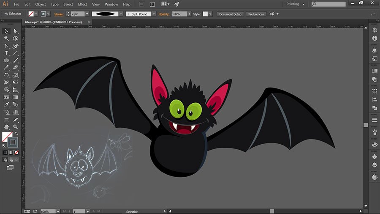Screen dimensions: 380x214
Task: Open the Layers panel icon
Action: click(x=375, y=165)
